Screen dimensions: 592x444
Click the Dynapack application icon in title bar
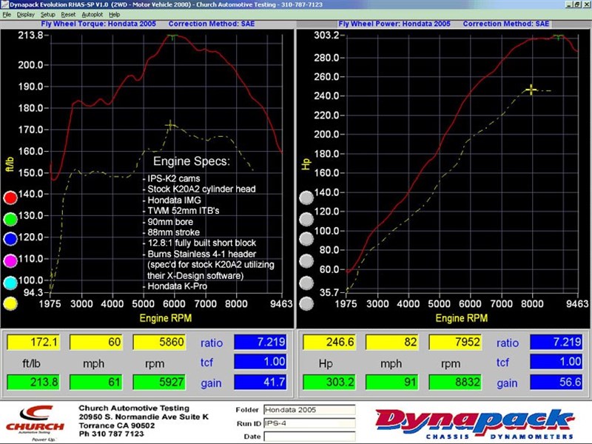pos(4,4)
